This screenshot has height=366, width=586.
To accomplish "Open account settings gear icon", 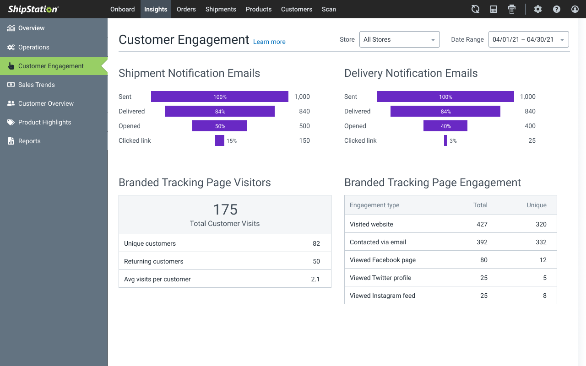I will click(x=538, y=9).
